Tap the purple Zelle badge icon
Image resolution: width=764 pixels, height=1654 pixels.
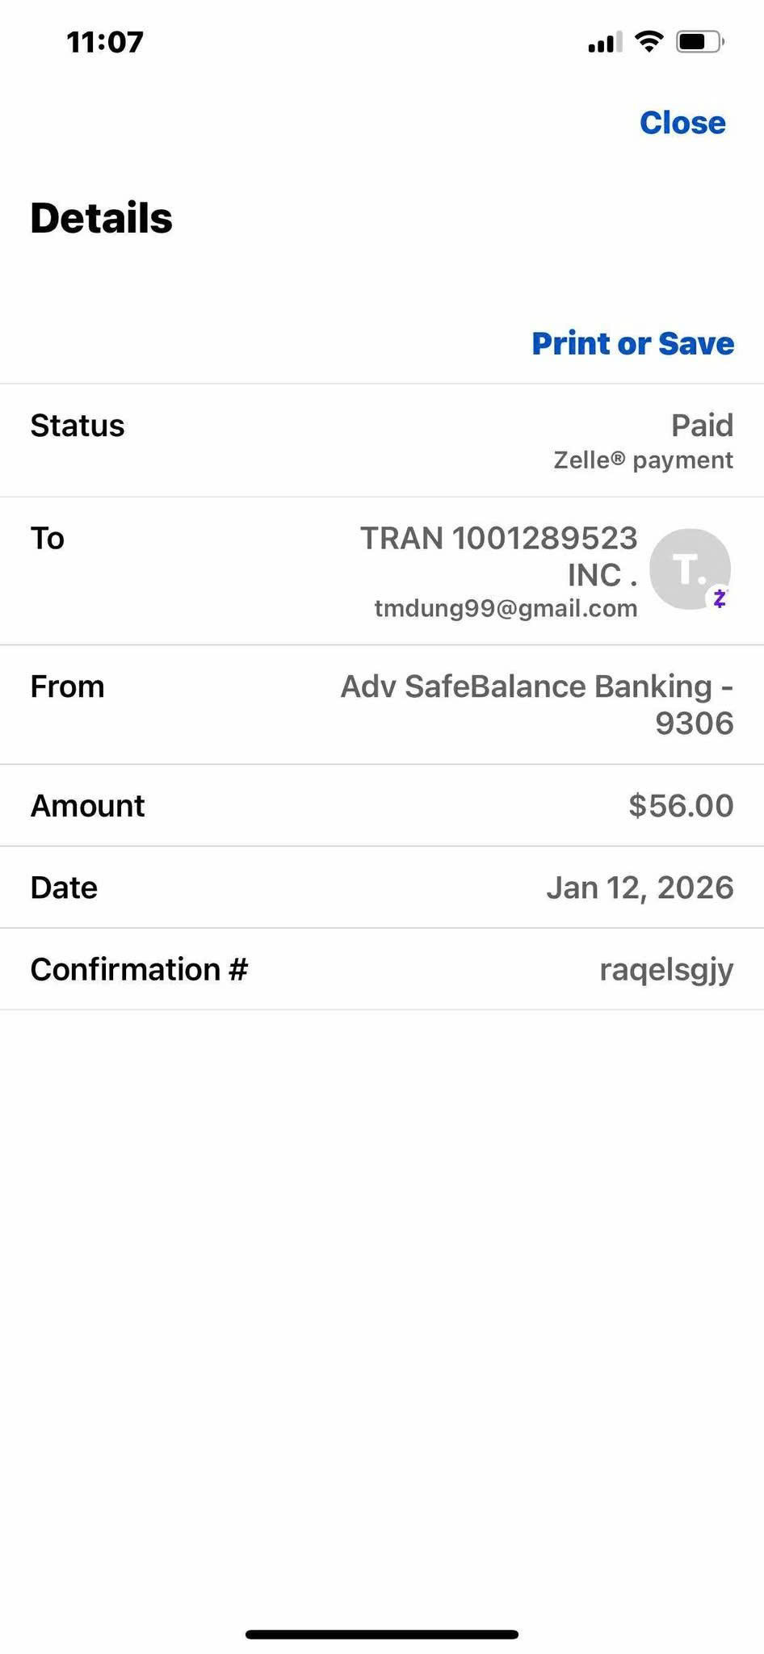coord(720,598)
